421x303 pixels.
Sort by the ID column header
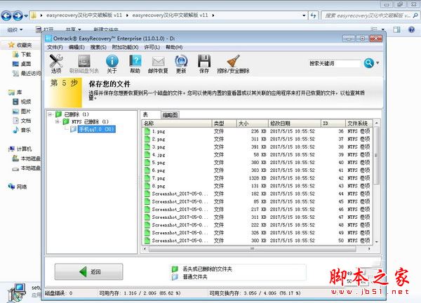coord(333,123)
